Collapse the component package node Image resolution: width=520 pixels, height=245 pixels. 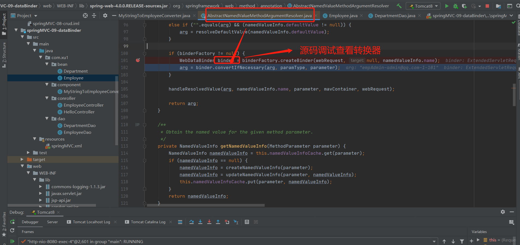[x=47, y=85]
